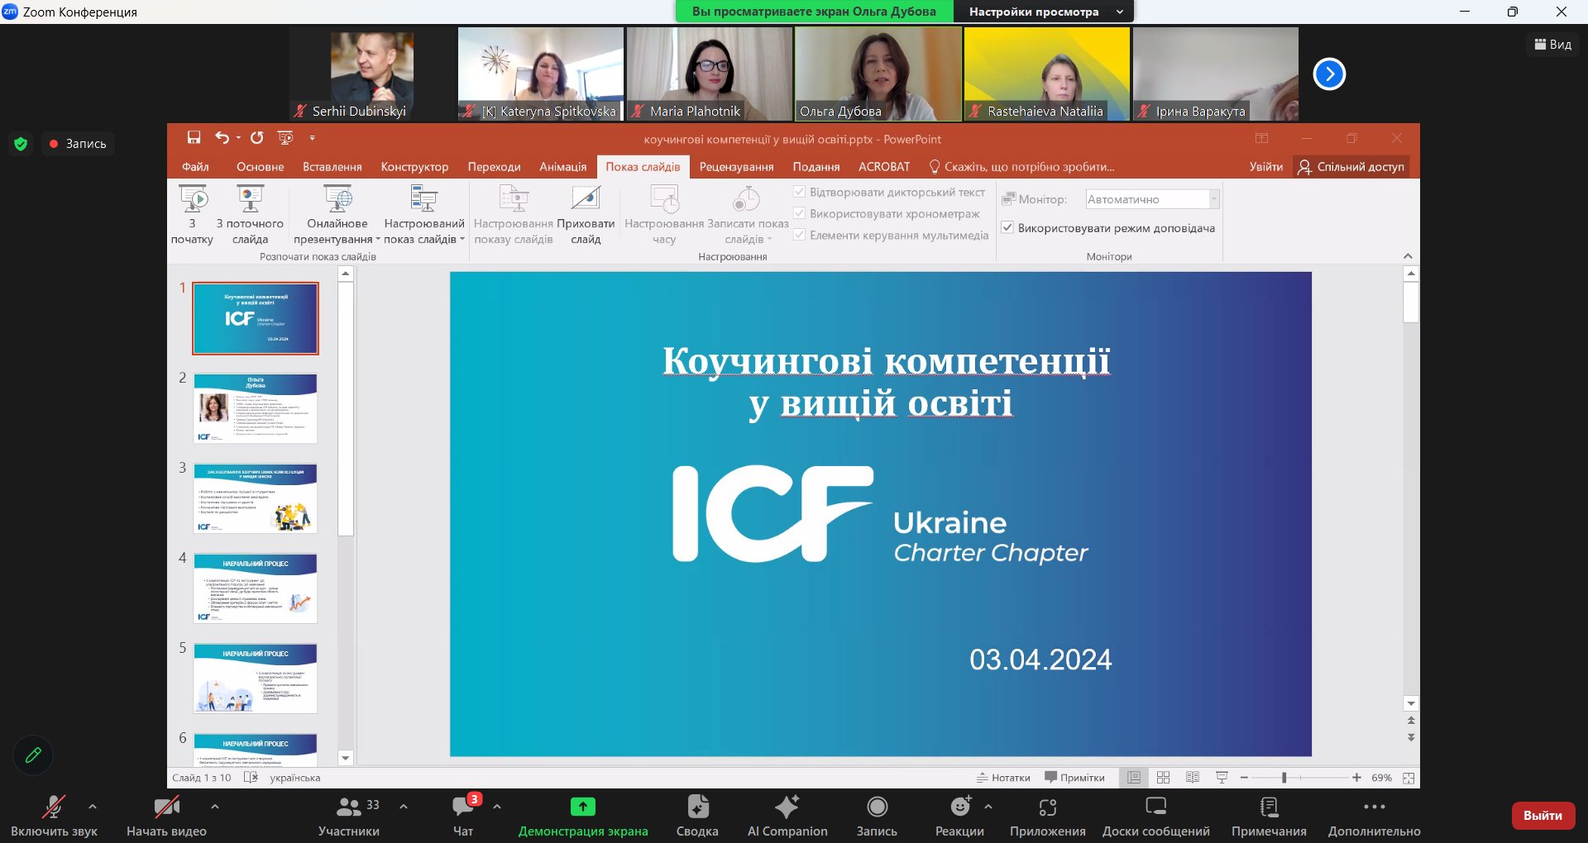Select slide 3 thumbnail
This screenshot has height=843, width=1588.
[x=256, y=498]
